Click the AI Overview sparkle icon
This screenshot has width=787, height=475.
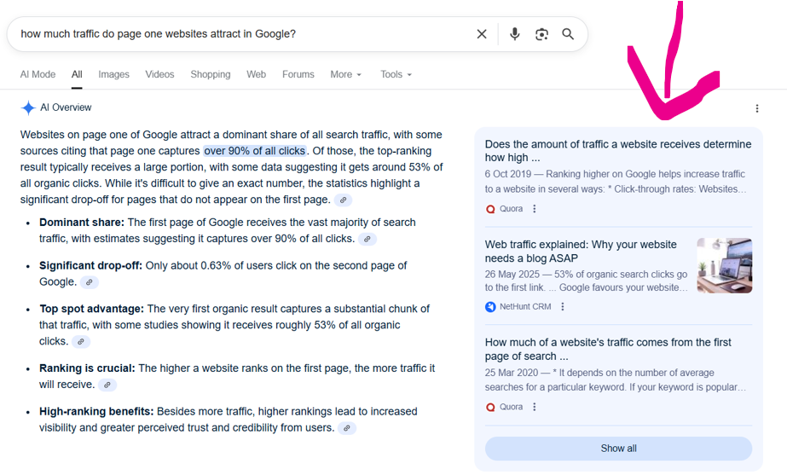click(28, 107)
